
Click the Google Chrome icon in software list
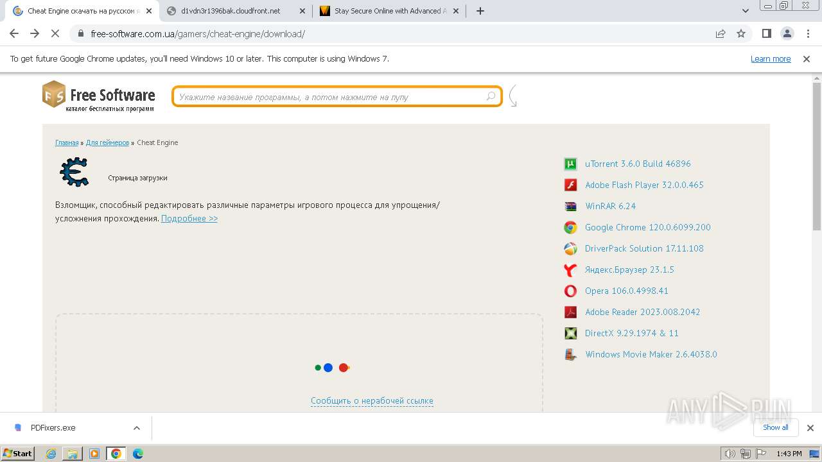coord(570,227)
